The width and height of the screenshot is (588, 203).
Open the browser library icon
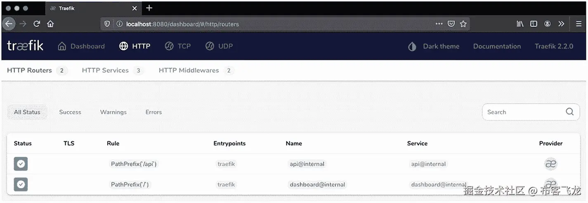click(x=520, y=24)
